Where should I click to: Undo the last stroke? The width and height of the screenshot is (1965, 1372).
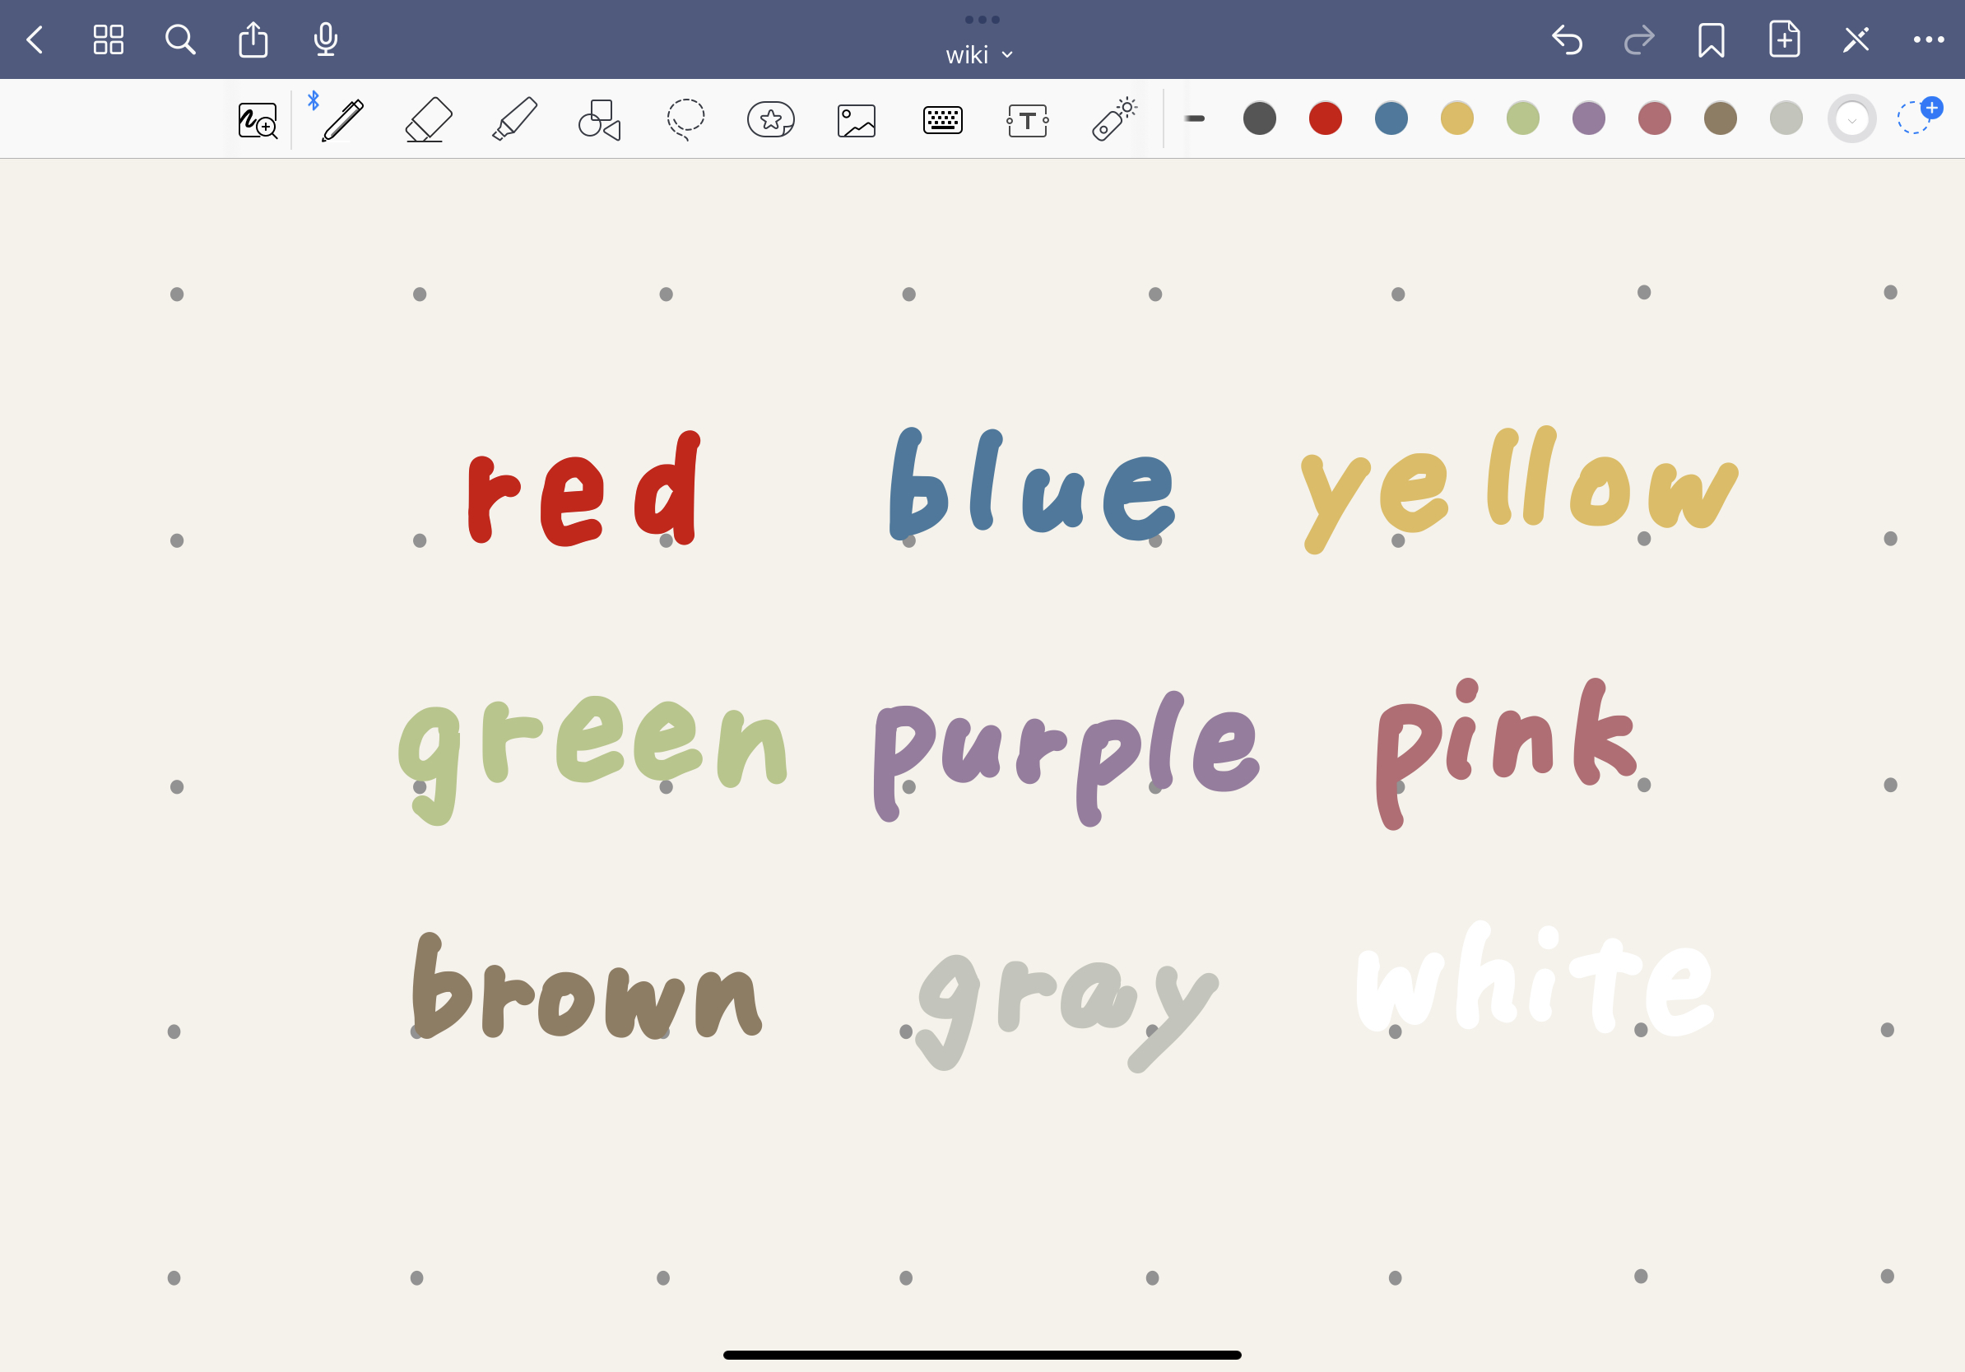(x=1567, y=39)
